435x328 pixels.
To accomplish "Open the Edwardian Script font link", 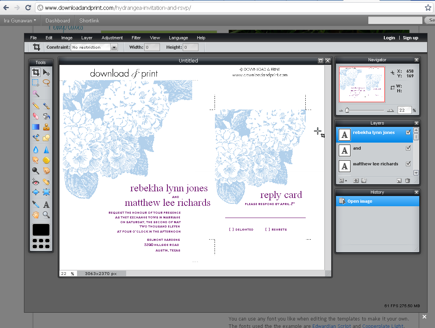I will [332, 326].
